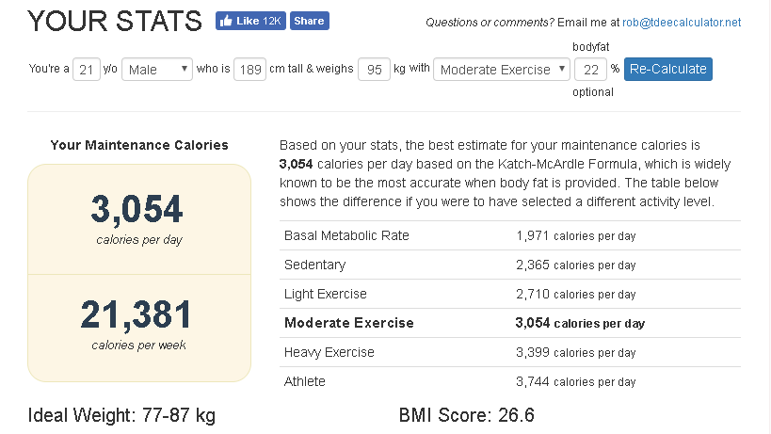The height and width of the screenshot is (434, 771).
Task: Click the age input field showing 21
Action: click(87, 70)
